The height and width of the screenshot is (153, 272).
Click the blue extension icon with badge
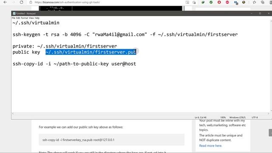(236, 3)
